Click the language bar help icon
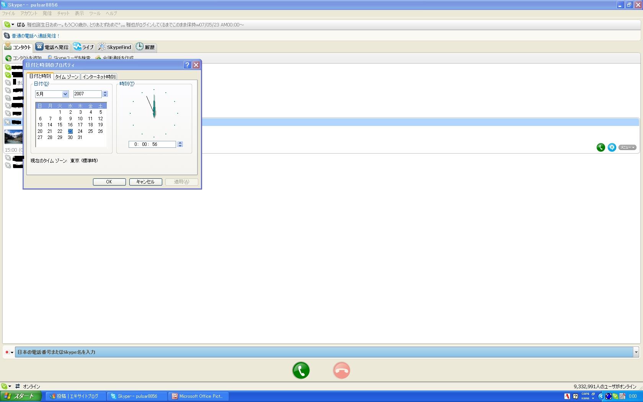This screenshot has height=402, width=643. [x=575, y=396]
